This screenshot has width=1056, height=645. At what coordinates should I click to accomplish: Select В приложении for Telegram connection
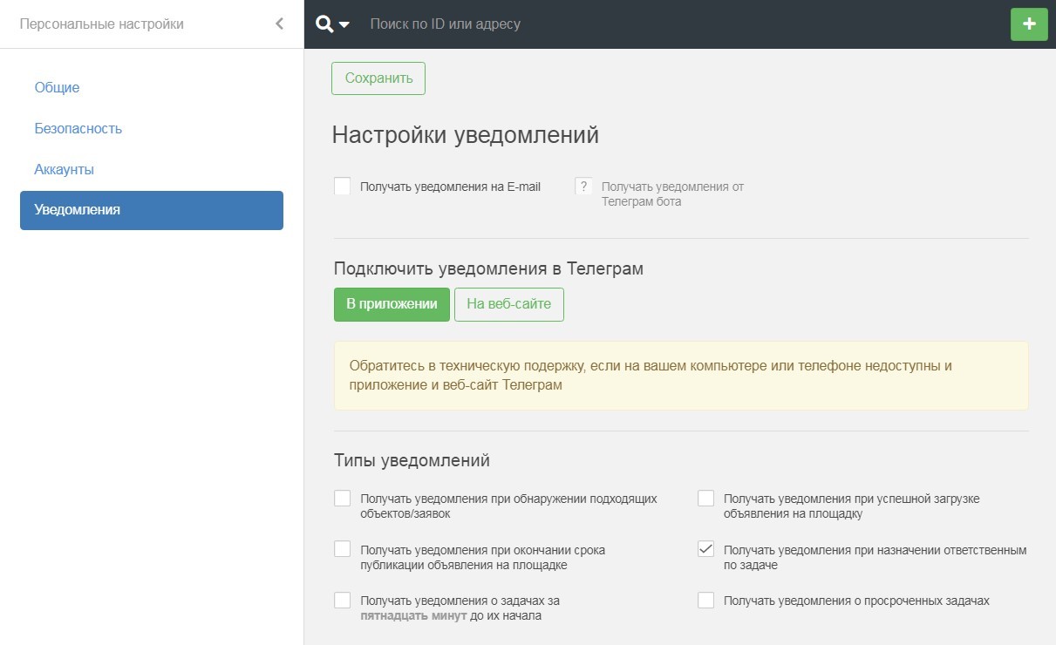click(x=391, y=304)
